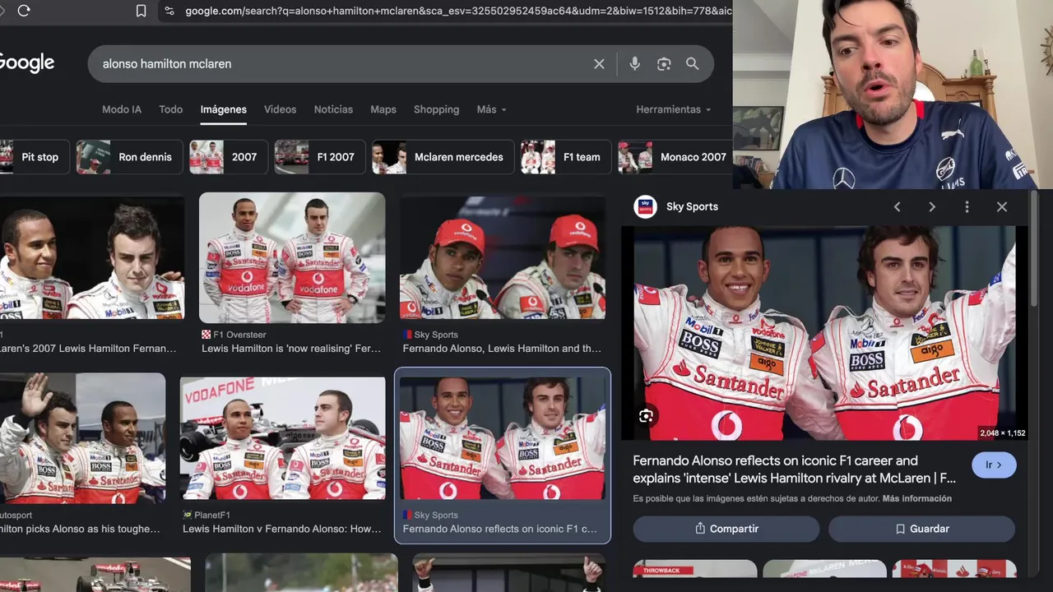This screenshot has width=1053, height=592.
Task: Click the Google logo
Action: 26,63
